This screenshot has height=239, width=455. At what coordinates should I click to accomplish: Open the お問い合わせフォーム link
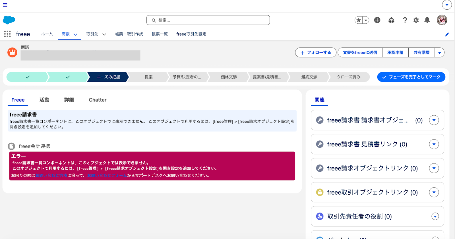click(x=107, y=176)
